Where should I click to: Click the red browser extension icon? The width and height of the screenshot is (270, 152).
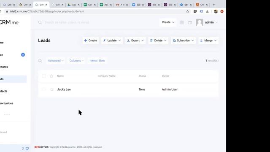coord(222,11)
